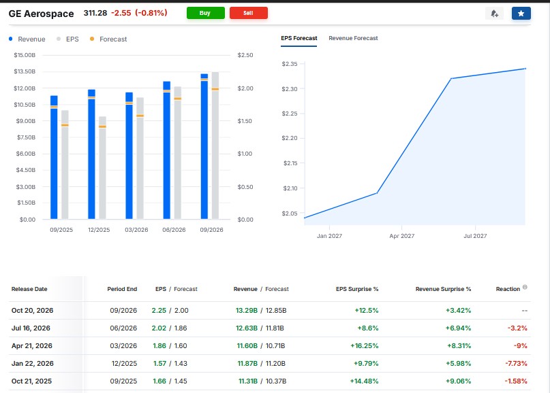This screenshot has height=393, width=550.
Task: Select the Oct 20, 2026 release date
Action: coord(32,311)
